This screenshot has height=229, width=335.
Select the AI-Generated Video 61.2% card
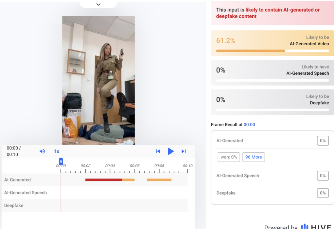(x=273, y=43)
